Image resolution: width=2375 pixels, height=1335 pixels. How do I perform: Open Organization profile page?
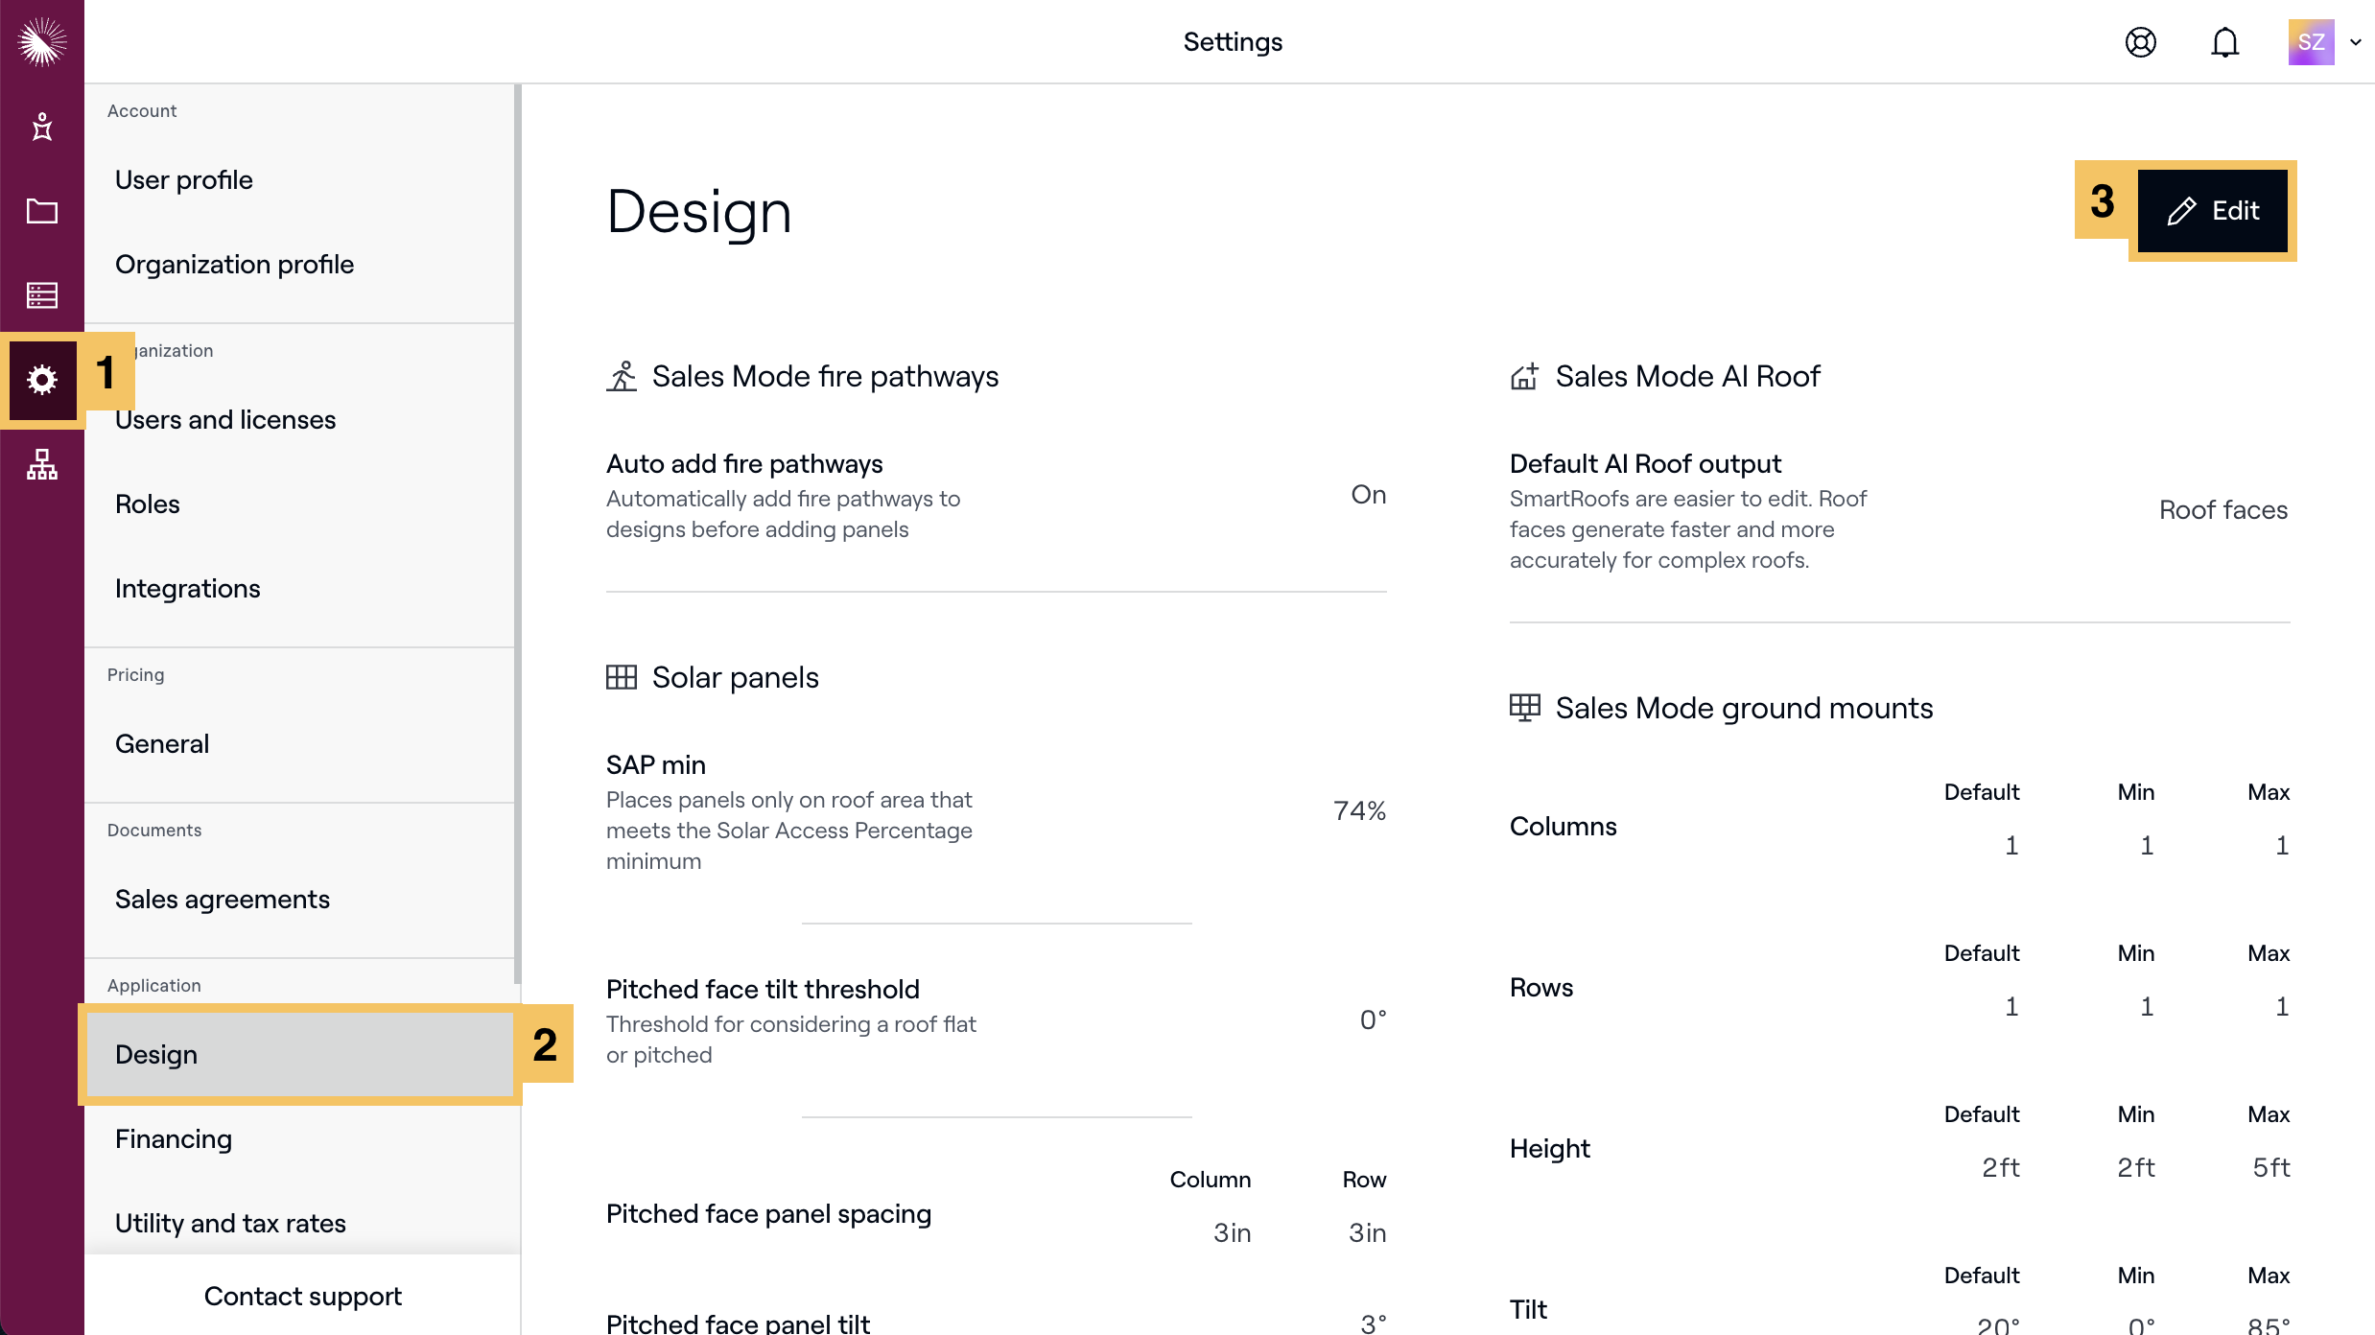(x=235, y=265)
